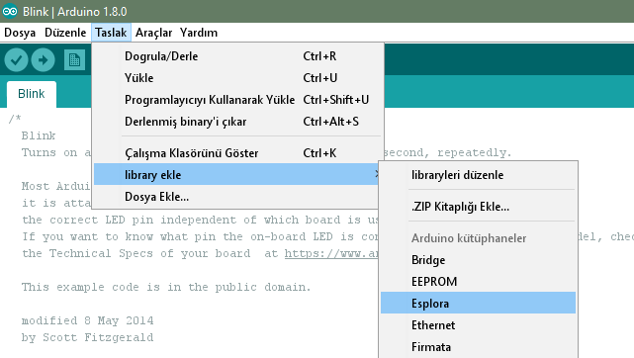This screenshot has height=358, width=634.
Task: Open libraryleri düzenle
Action: 478,175
